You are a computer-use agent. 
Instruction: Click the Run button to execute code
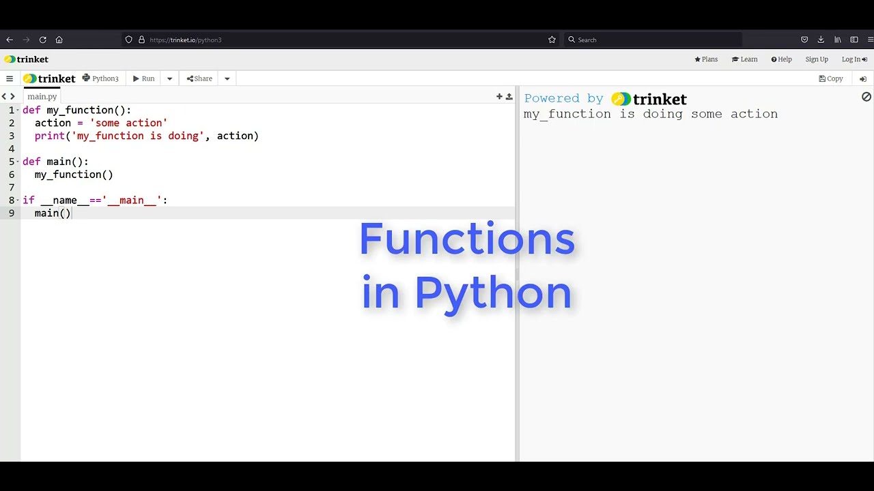click(143, 78)
